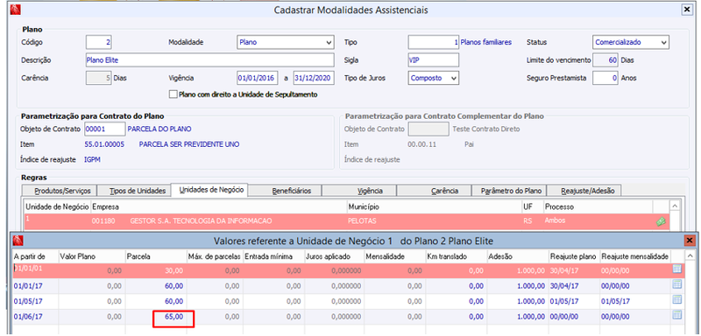Click the Parcela column header
The height and width of the screenshot is (336, 701).
pyautogui.click(x=155, y=256)
